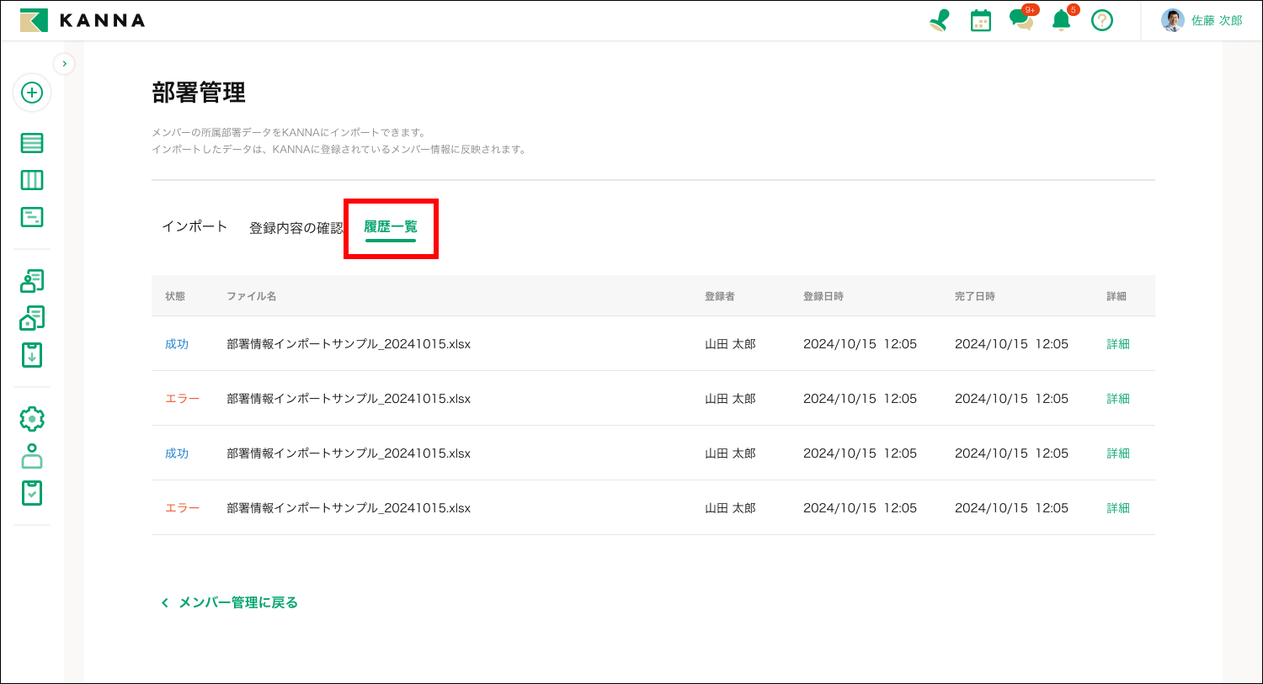
Task: Open the settings gear icon in sidebar
Action: pos(32,418)
